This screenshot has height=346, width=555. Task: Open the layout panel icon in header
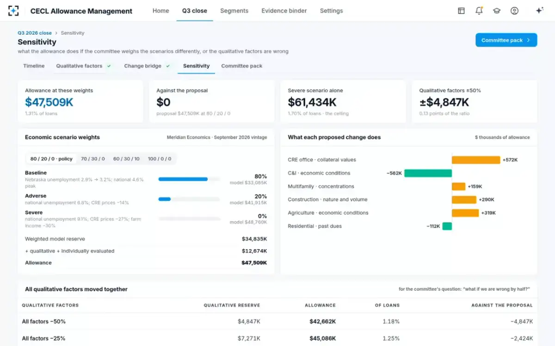click(461, 11)
